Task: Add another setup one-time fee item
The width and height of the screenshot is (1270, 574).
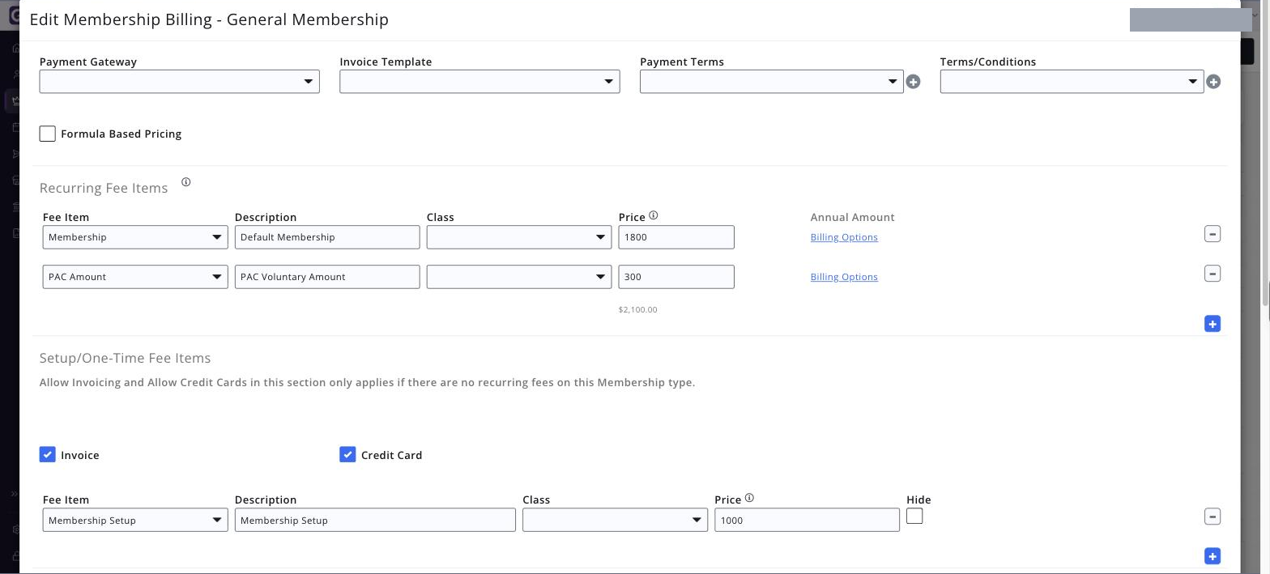Action: coord(1212,556)
